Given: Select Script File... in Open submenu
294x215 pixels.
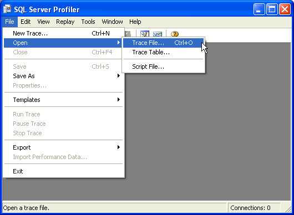Looking at the screenshot, I should (x=163, y=66).
